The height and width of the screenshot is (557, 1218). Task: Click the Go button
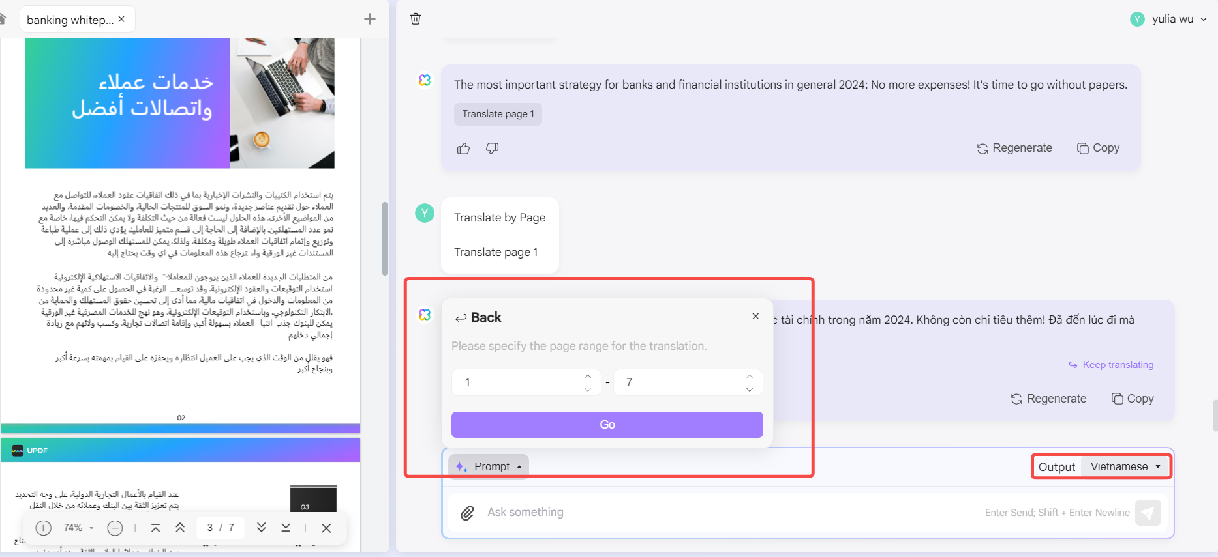pyautogui.click(x=607, y=425)
